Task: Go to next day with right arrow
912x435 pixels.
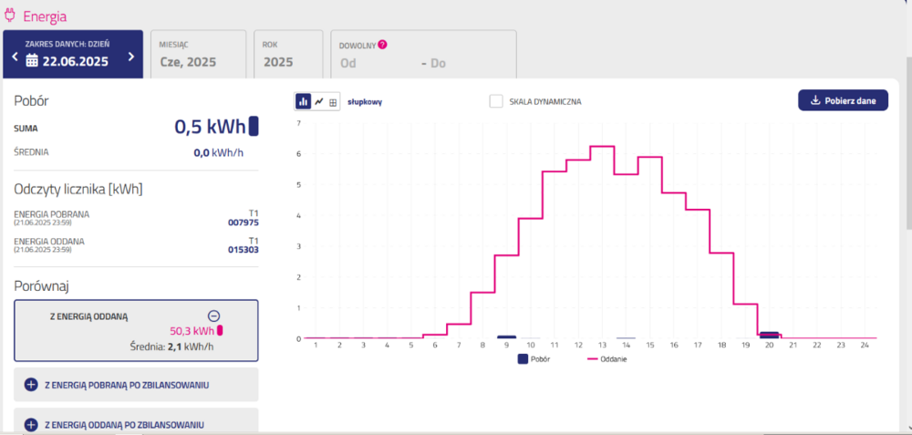Action: (x=131, y=57)
